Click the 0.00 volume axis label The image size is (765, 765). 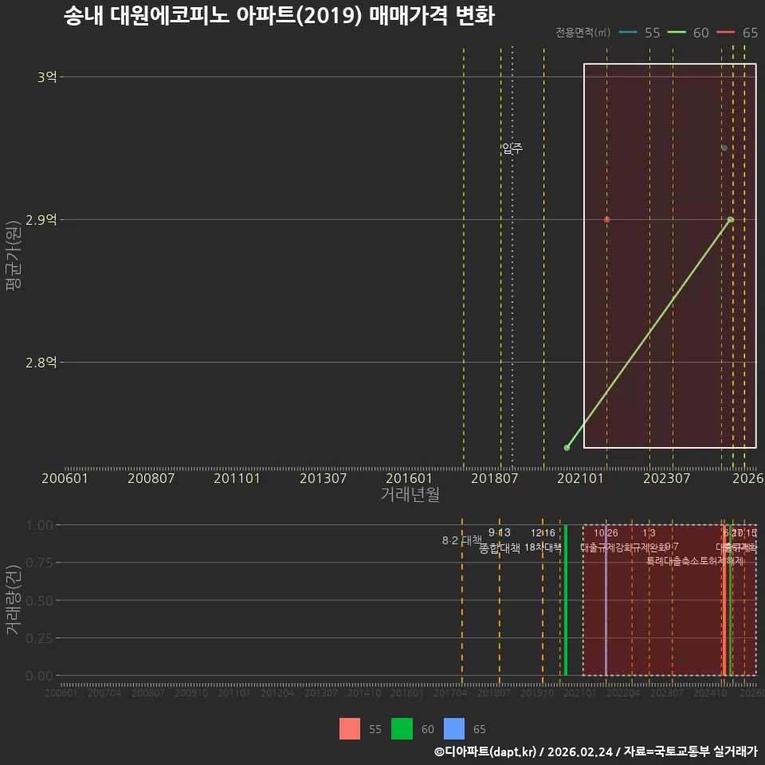click(x=40, y=676)
